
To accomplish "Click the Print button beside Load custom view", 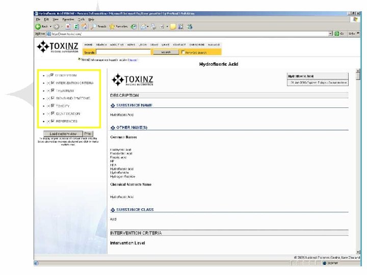I will pyautogui.click(x=88, y=134).
